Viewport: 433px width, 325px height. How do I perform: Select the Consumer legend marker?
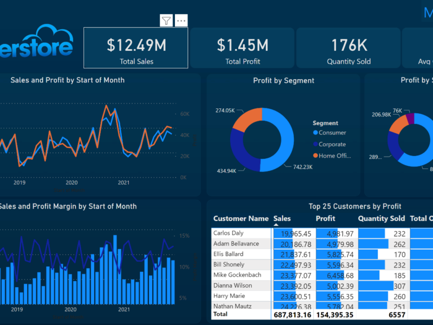tap(315, 133)
